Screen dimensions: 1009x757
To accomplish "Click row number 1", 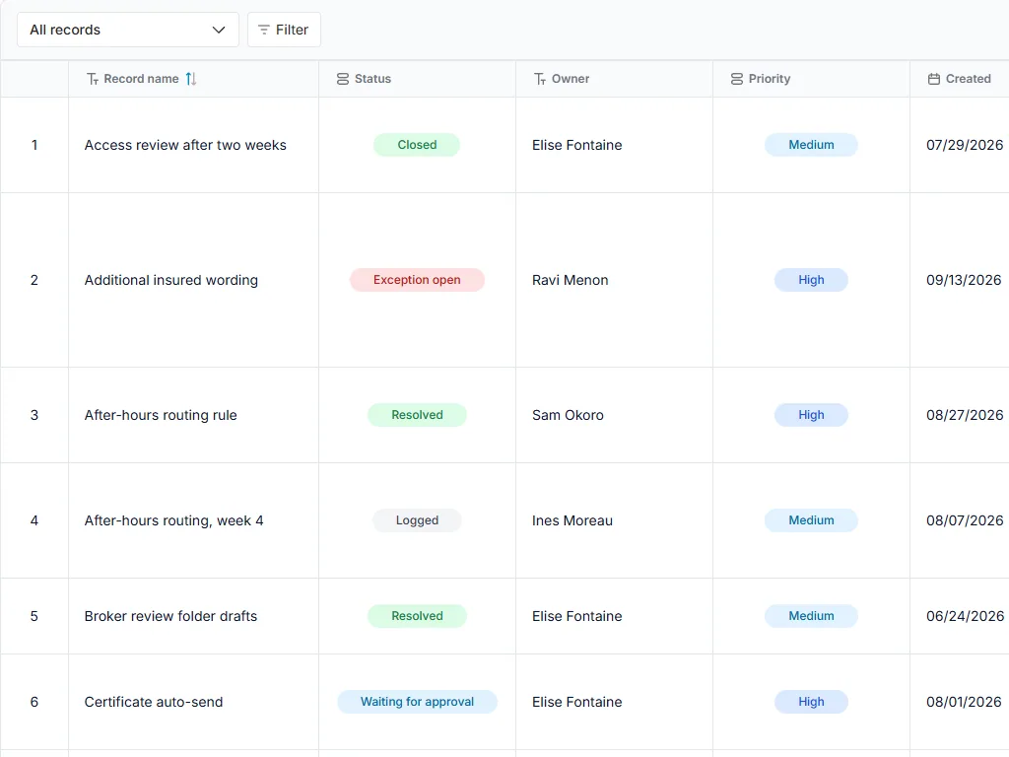I will (x=34, y=145).
